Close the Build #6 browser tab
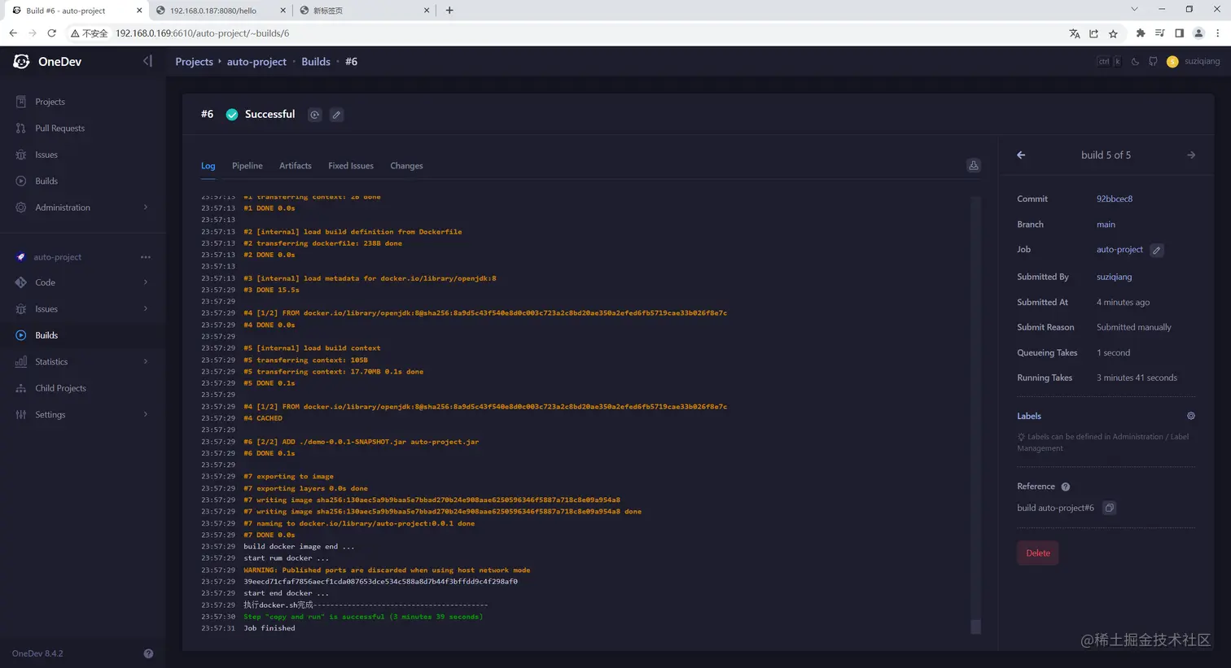Image resolution: width=1231 pixels, height=668 pixels. click(x=139, y=11)
